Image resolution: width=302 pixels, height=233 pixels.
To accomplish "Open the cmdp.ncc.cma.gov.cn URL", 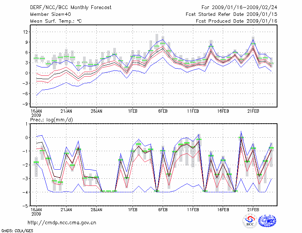I will tap(62, 222).
